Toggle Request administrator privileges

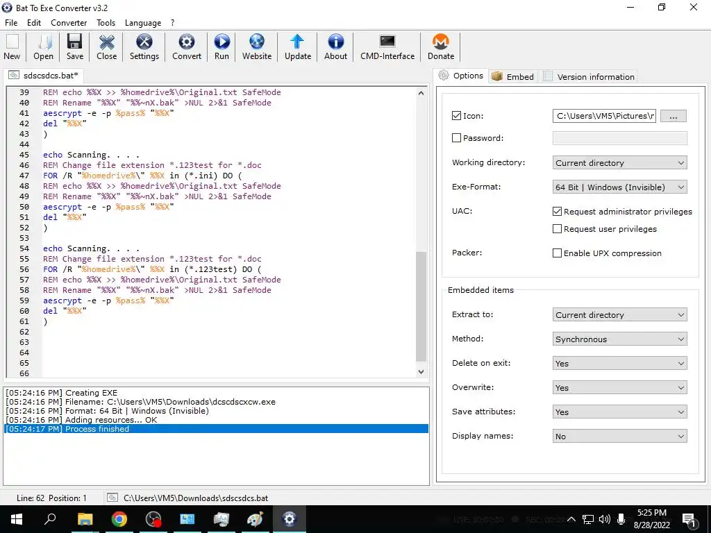[x=558, y=211]
